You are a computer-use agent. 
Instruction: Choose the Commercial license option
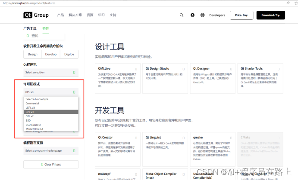tap(51, 104)
